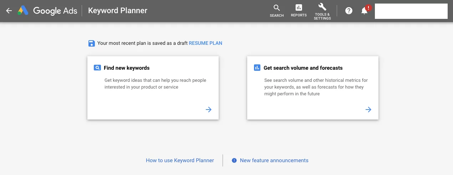This screenshot has width=453, height=175.
Task: Open the New feature announcements link
Action: point(274,160)
